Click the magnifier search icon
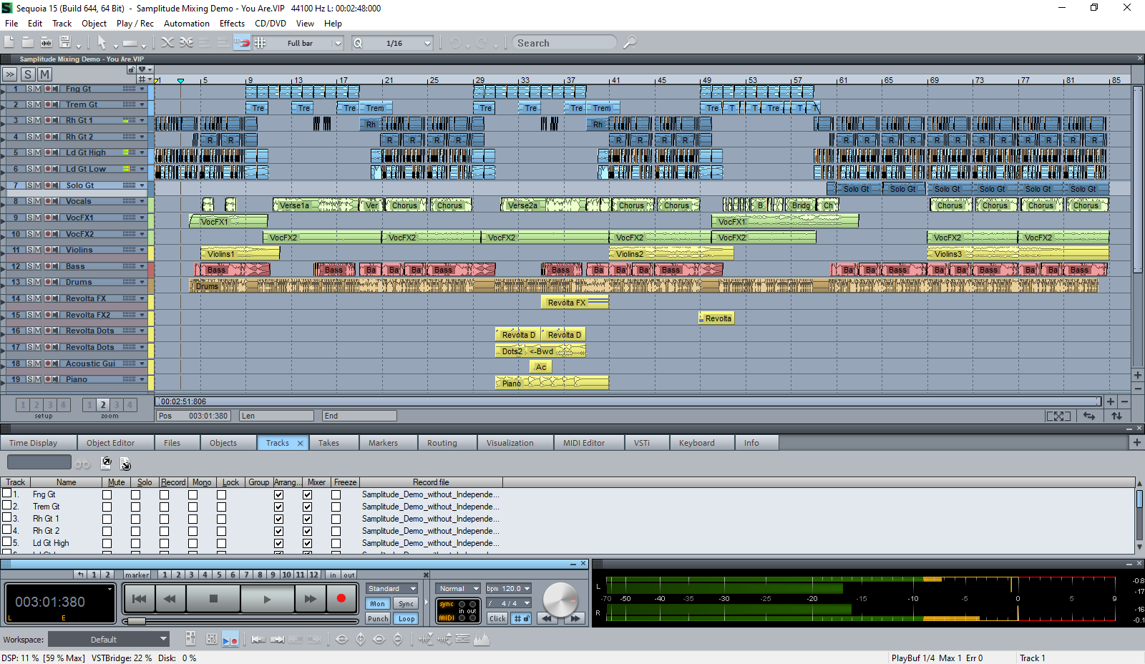The width and height of the screenshot is (1145, 664). (x=630, y=43)
